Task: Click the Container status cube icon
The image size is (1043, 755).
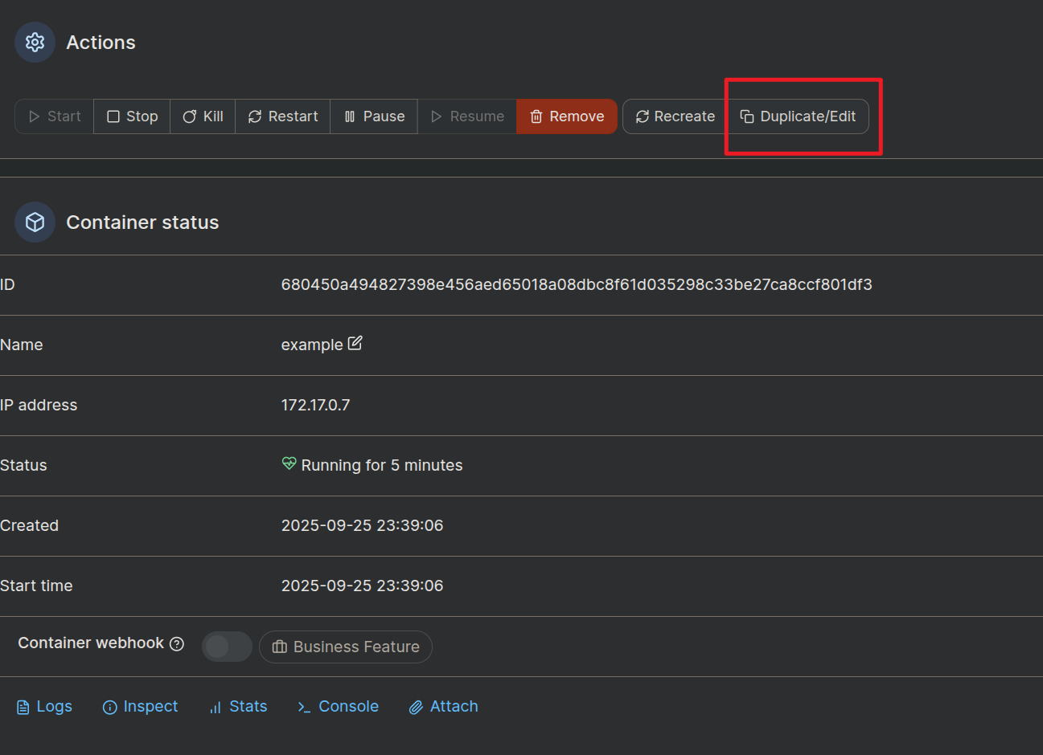Action: 35,222
